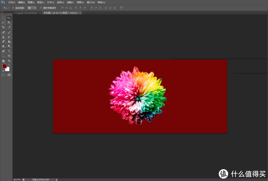
Task: Toggle the 显示变换控件 checkbox
Action: click(41, 7)
